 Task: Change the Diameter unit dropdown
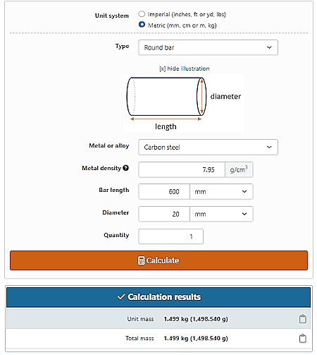(x=221, y=214)
